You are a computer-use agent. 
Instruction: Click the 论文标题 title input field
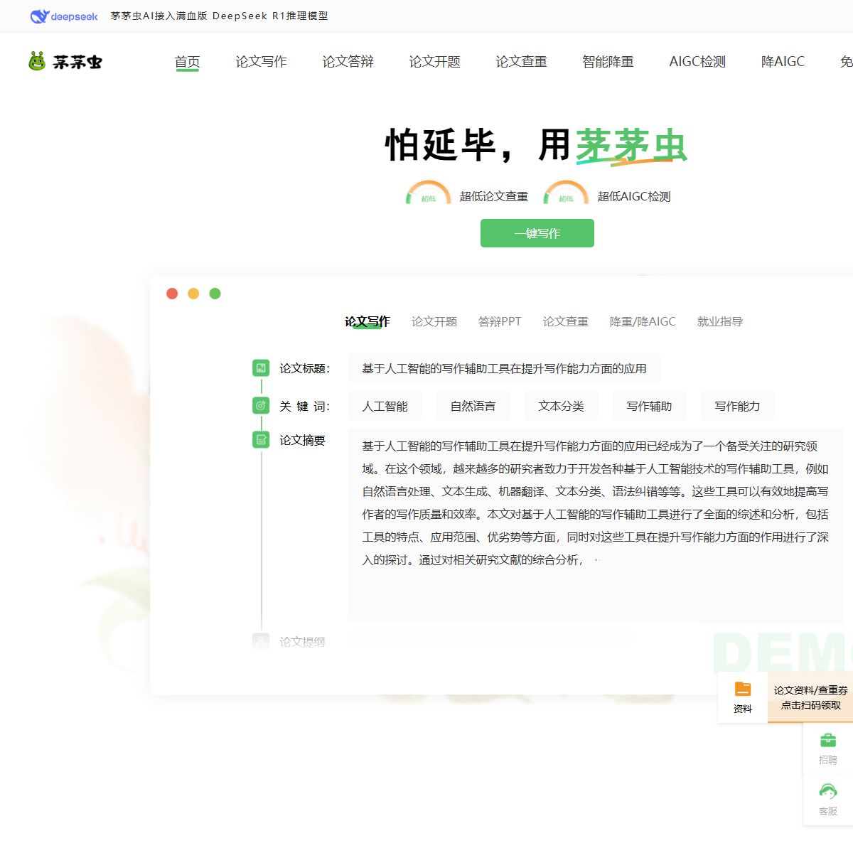click(504, 368)
